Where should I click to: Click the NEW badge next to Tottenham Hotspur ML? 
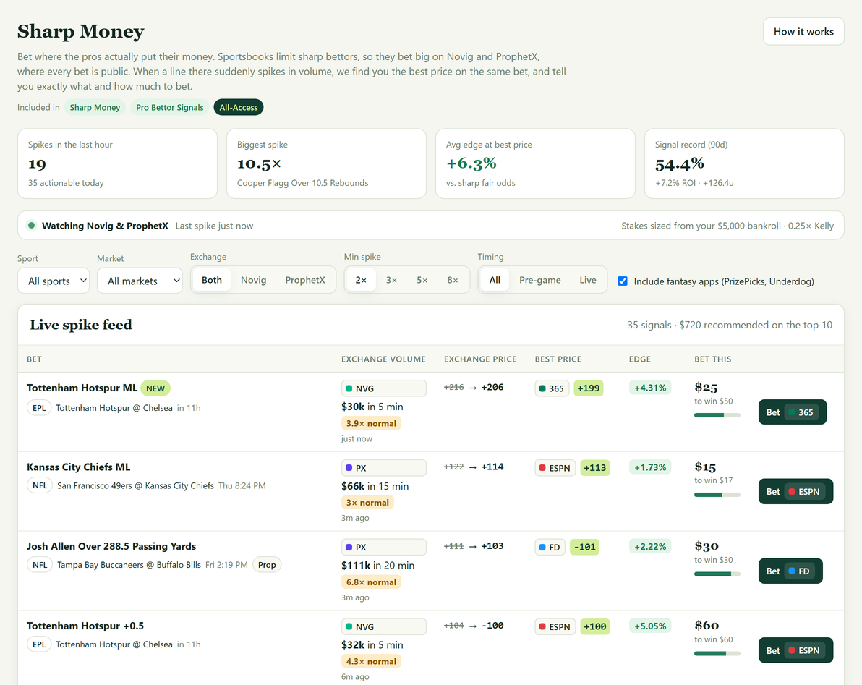click(x=155, y=388)
